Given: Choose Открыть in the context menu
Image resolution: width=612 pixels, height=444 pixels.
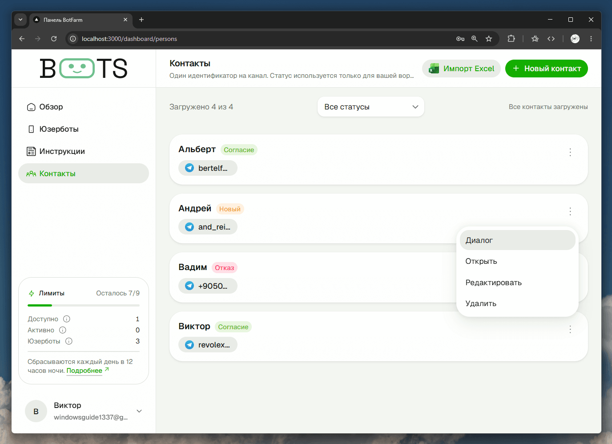Looking at the screenshot, I should (518, 261).
